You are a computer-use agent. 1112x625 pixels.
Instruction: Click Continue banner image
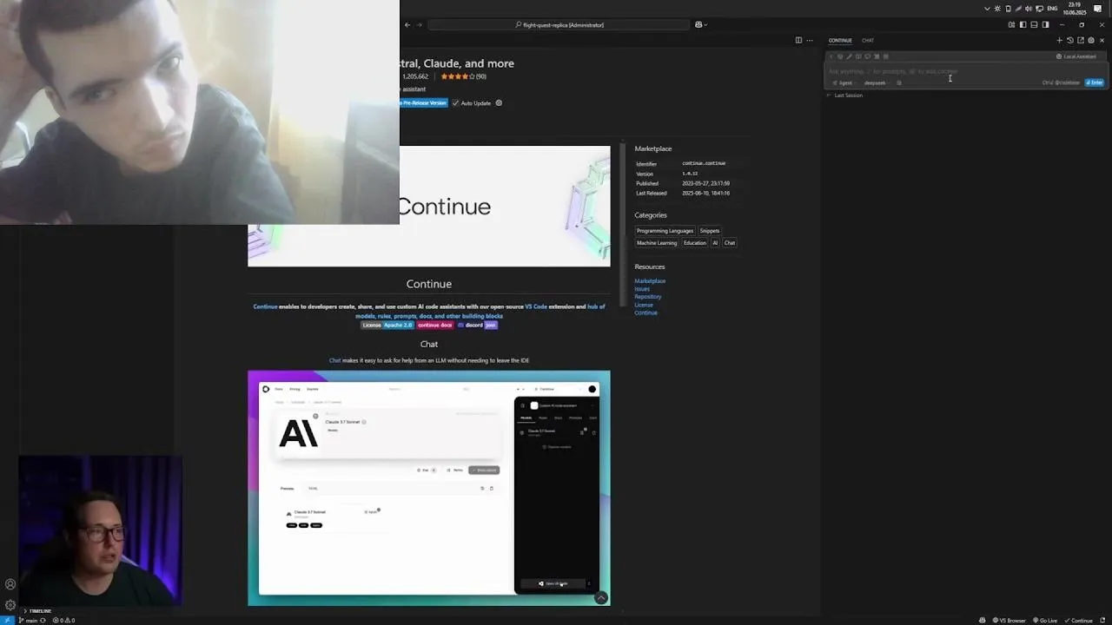429,206
